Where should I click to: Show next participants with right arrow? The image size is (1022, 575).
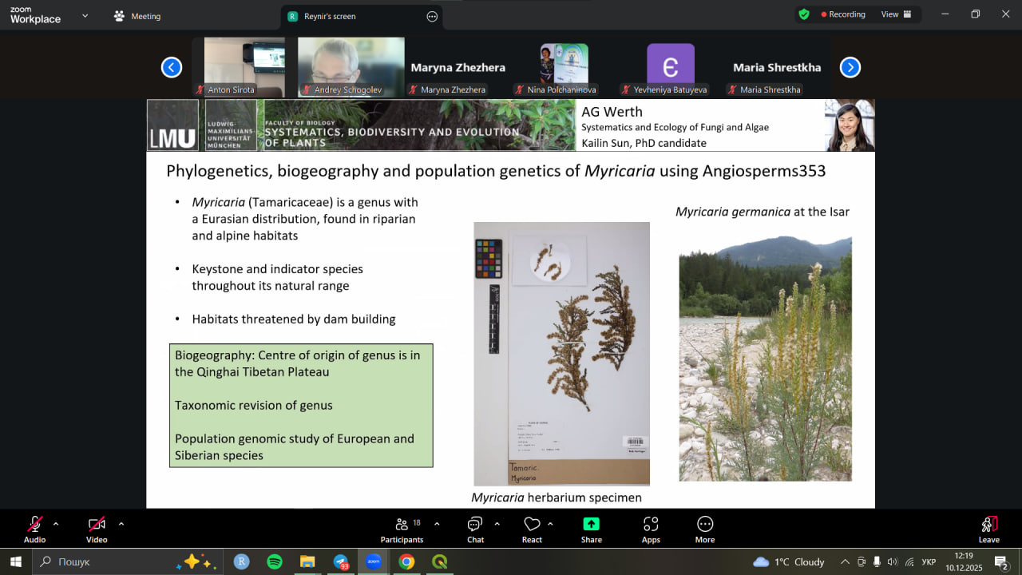point(850,68)
